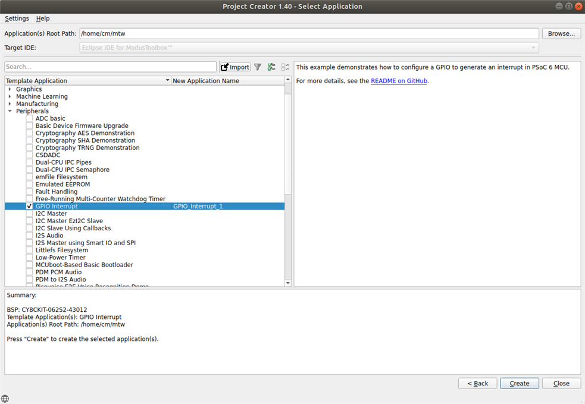Screen dimensions: 585x404
Task: Check the Emulated EEPROM checkbox
Action: pos(29,184)
